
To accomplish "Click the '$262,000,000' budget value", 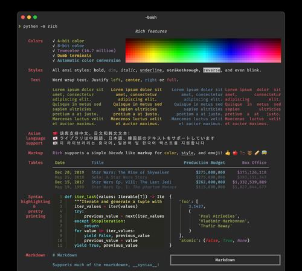I will pyautogui.click(x=210, y=182).
